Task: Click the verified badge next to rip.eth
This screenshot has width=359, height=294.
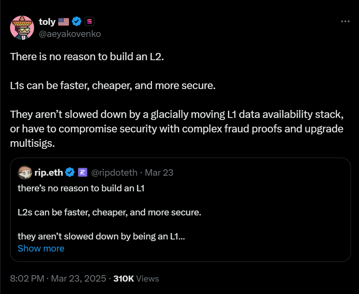Action: point(69,172)
